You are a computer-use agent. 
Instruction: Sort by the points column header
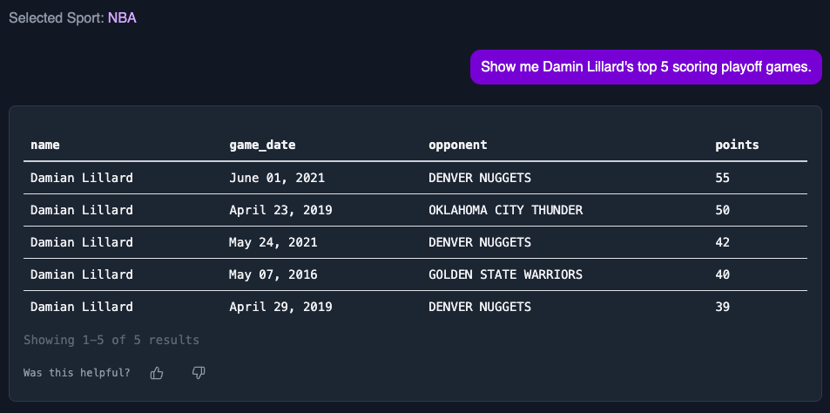click(737, 146)
